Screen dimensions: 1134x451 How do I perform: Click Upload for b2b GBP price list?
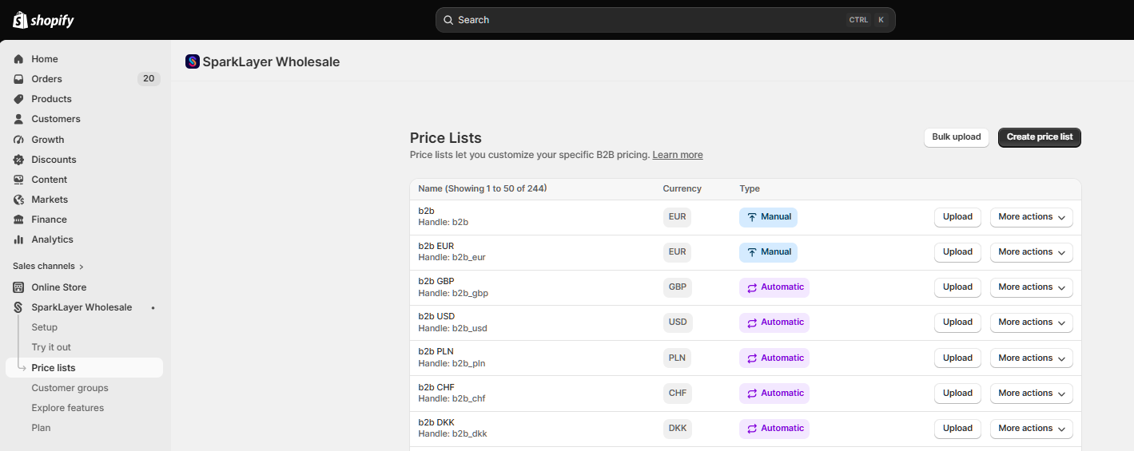[x=957, y=287]
